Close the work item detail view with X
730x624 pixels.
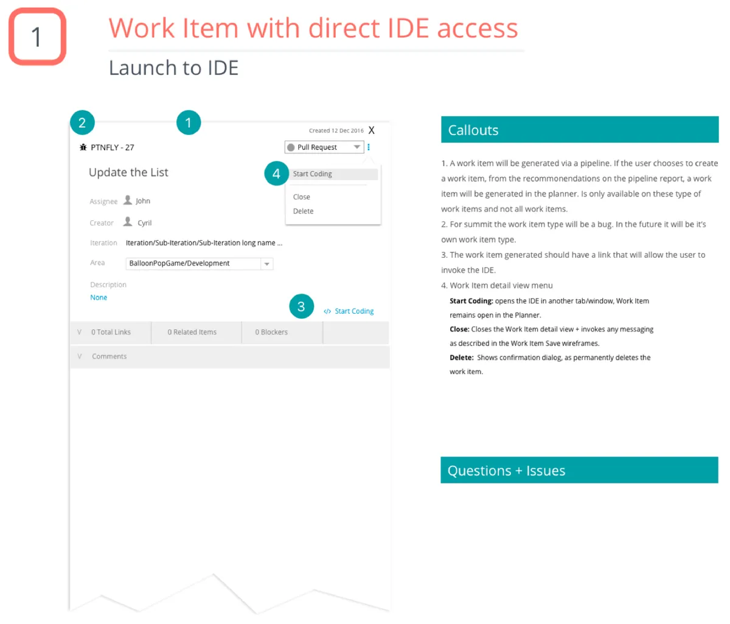click(371, 130)
